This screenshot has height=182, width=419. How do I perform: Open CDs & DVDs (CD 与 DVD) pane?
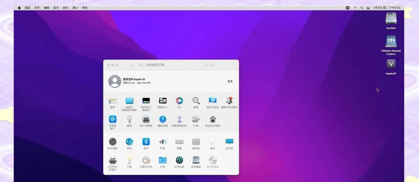pyautogui.click(x=213, y=160)
